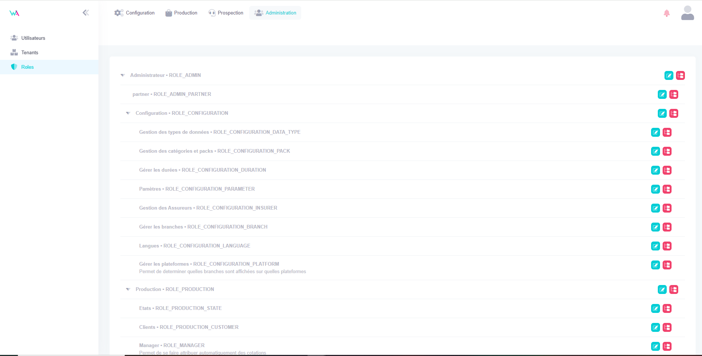Screen dimensions: 702x356
Task: Edit the ROLE_ADMIN role
Action: (x=669, y=75)
